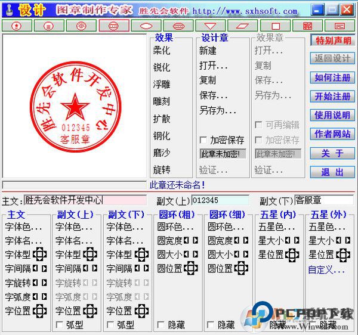Click 主文 字位置 direction pad
Screen dimensions: 358x335
pyautogui.click(x=40, y=311)
